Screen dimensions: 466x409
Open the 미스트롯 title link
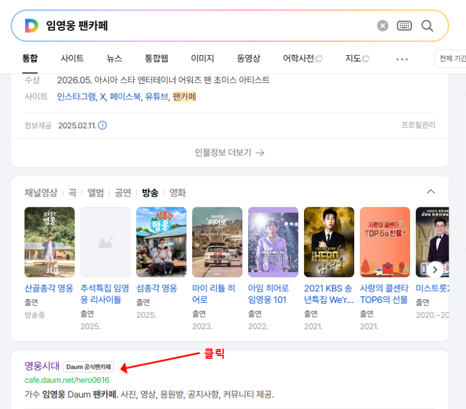click(432, 288)
